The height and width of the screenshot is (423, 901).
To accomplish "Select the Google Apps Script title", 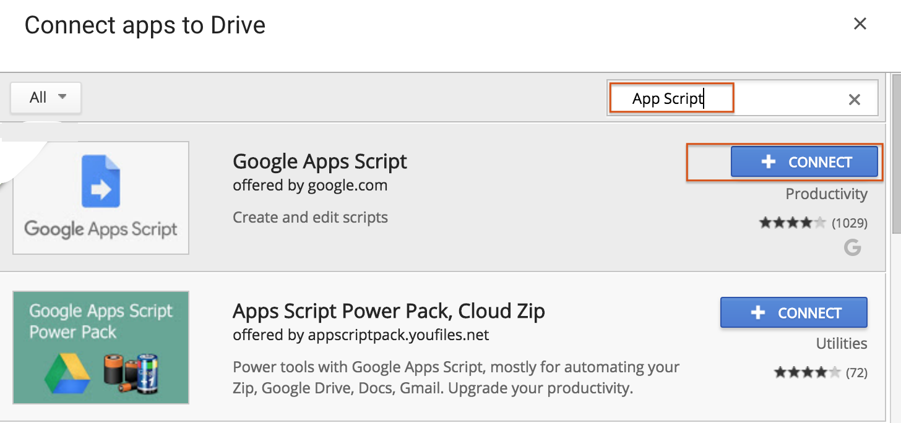I will [320, 161].
